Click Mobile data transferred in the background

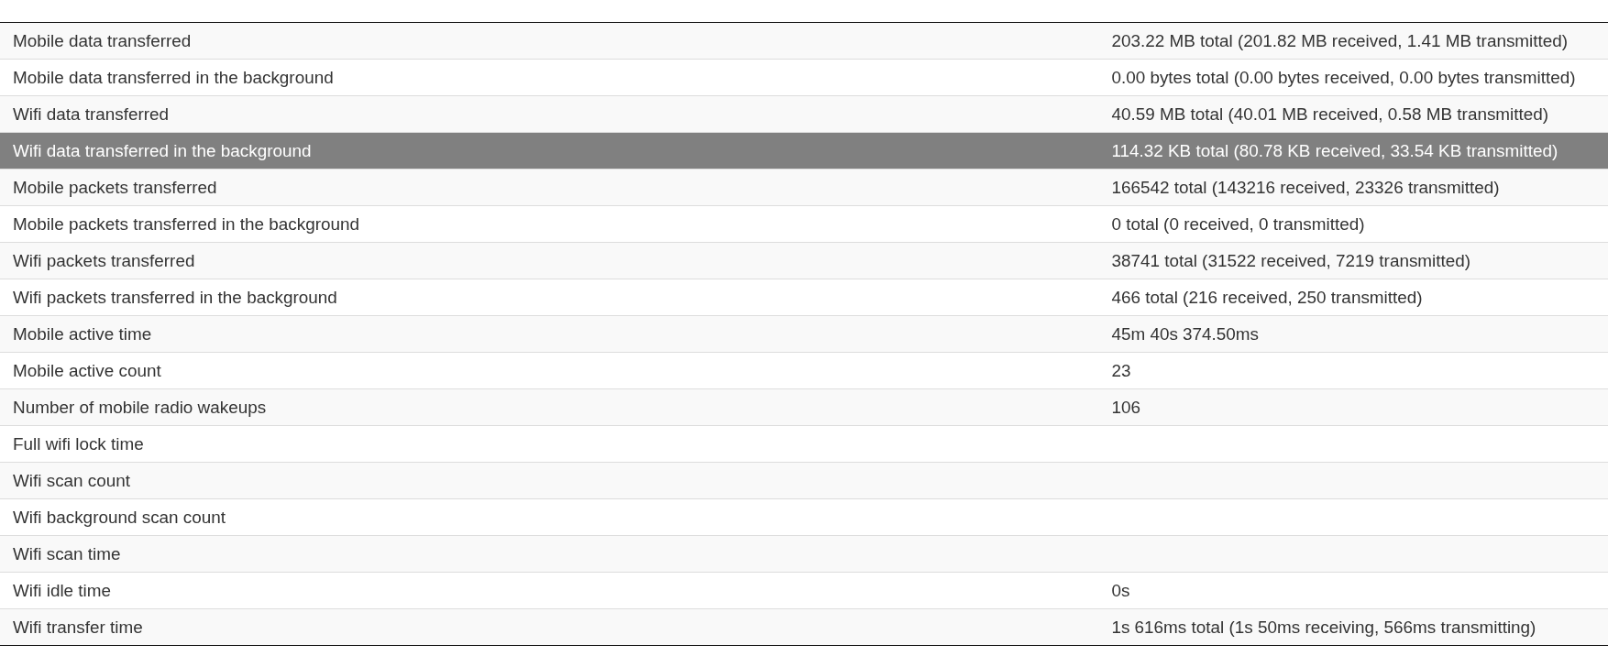pos(173,78)
